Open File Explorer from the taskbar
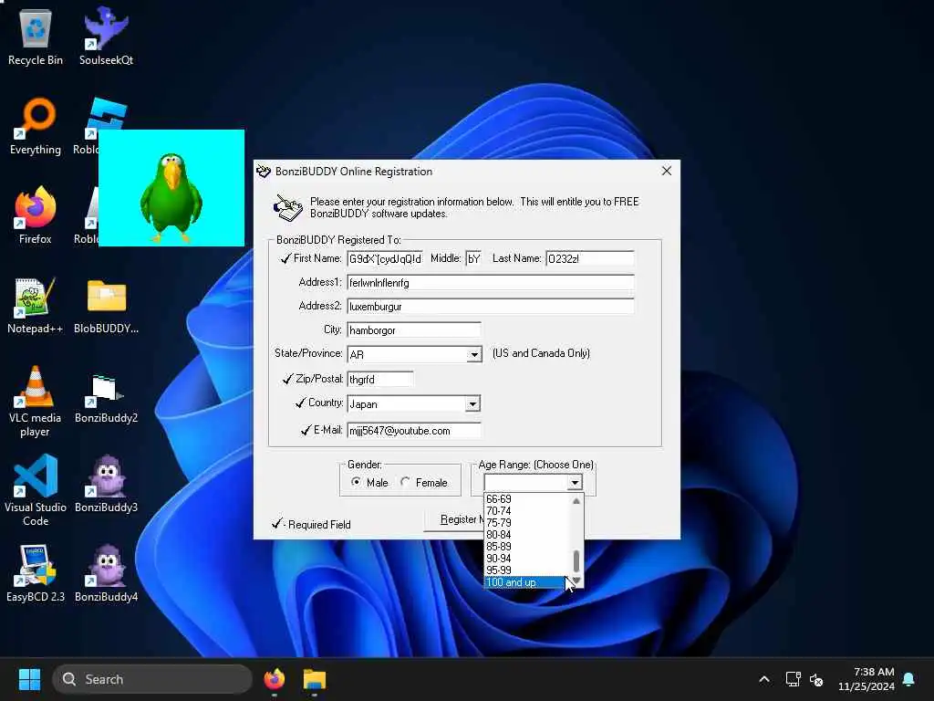 (315, 679)
